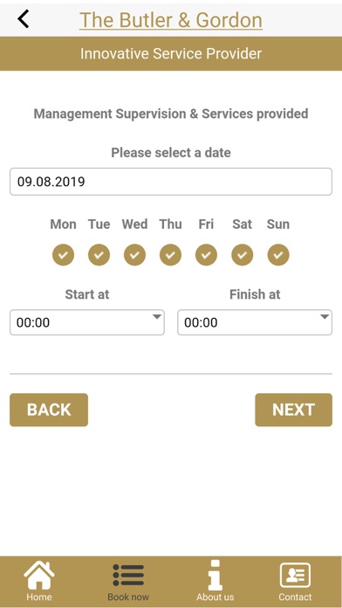Tap the back arrow icon in header
This screenshot has height=608, width=342.
tap(24, 18)
